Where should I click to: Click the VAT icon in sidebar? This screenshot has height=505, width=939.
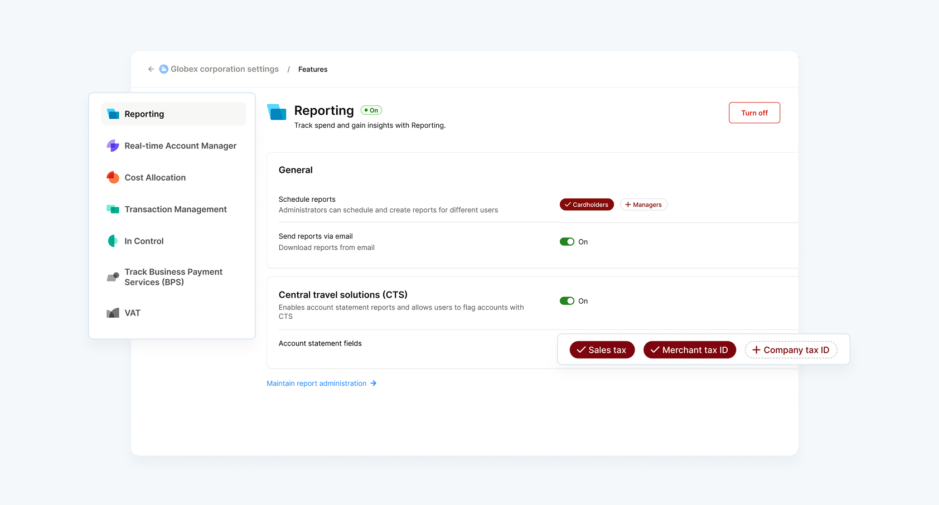pos(113,313)
